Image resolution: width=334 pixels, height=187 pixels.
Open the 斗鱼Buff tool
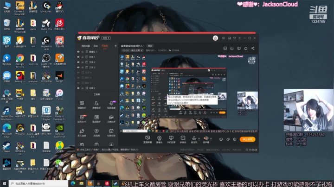point(111,118)
